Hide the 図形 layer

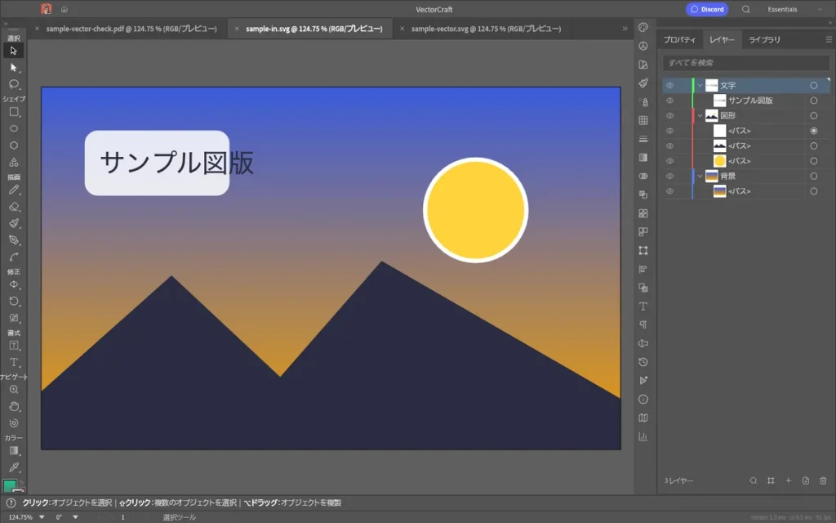coord(669,115)
